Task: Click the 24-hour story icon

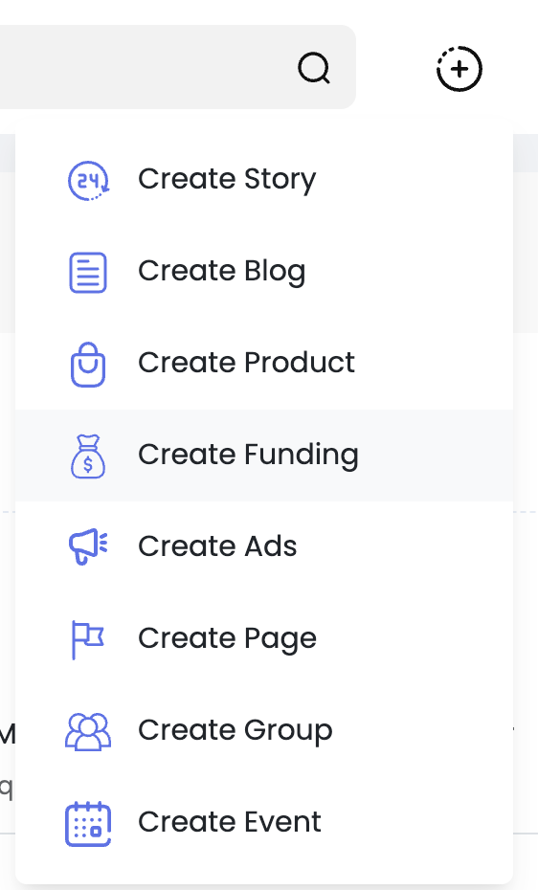Action: [x=88, y=181]
